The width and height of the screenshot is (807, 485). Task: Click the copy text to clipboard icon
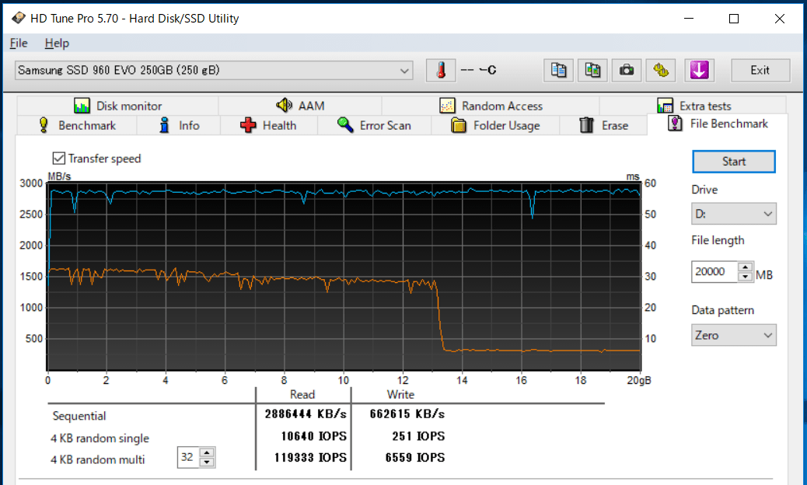(x=558, y=70)
